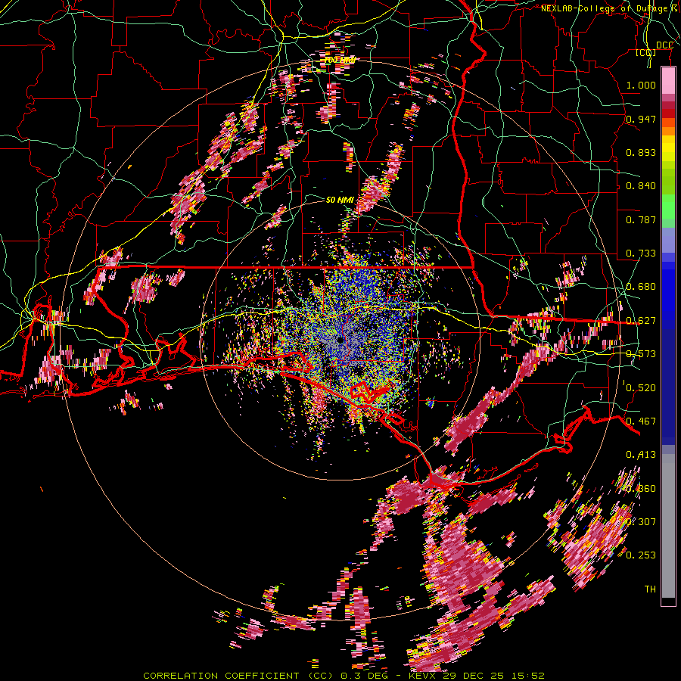The image size is (681, 681).
Task: Click the 100 NMI range ring label
Action: point(340,60)
